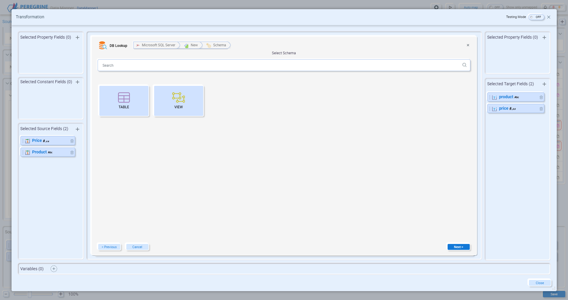This screenshot has width=568, height=300.
Task: Click the Product source field type icon
Action: (x=28, y=153)
